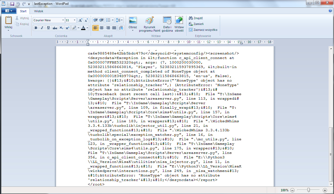
Task: Toggle superscript formatting
Action: pos(67,28)
